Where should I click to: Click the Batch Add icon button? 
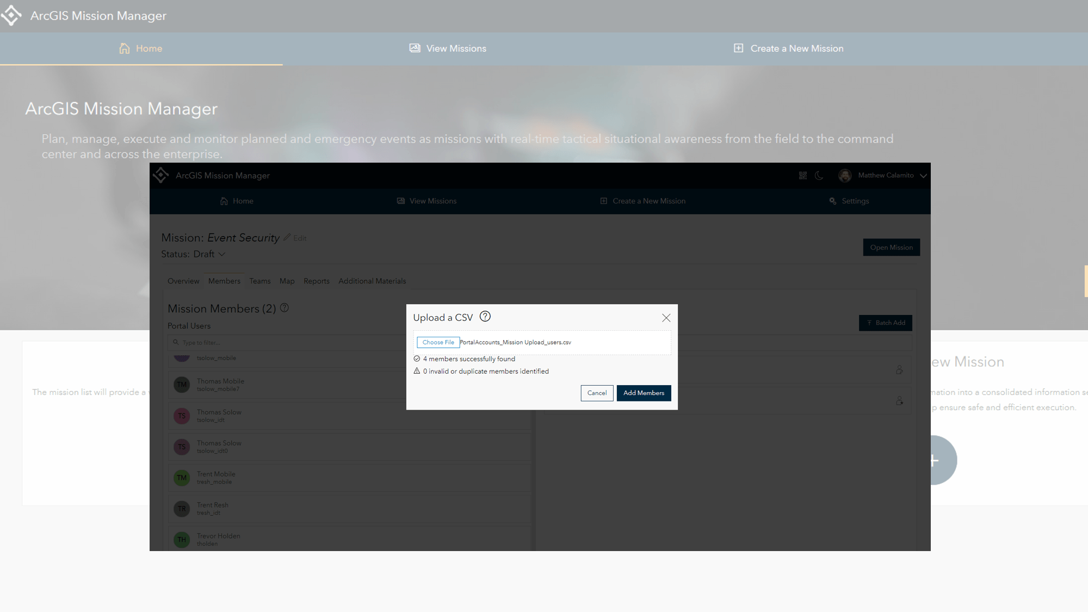[x=886, y=323]
